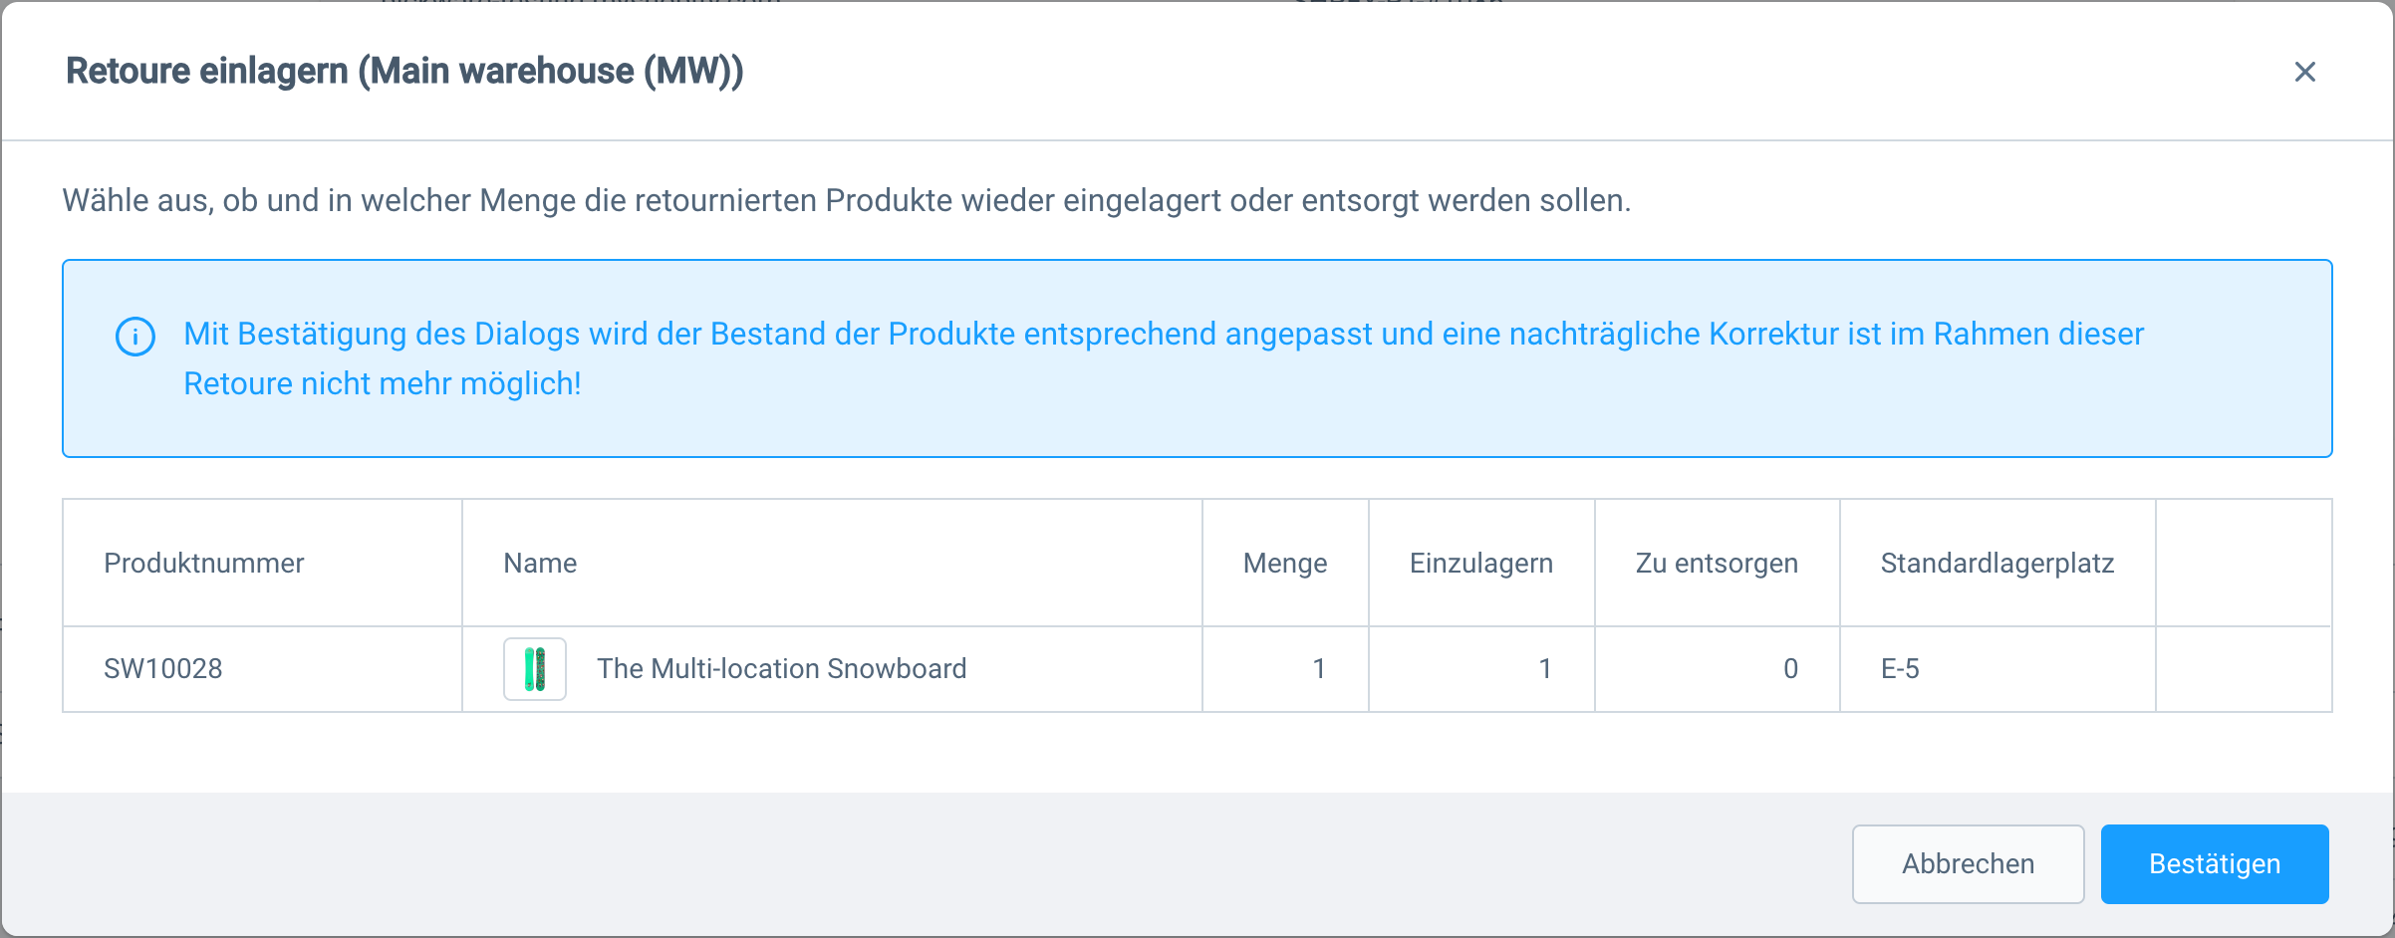Confirm with the Bestätigen button
The height and width of the screenshot is (938, 2395).
point(2214,863)
